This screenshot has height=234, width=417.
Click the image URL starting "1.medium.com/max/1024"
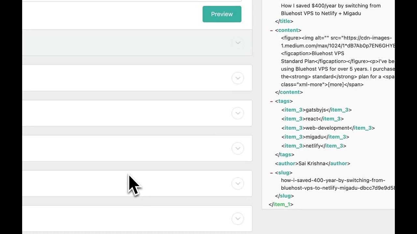[x=338, y=46]
